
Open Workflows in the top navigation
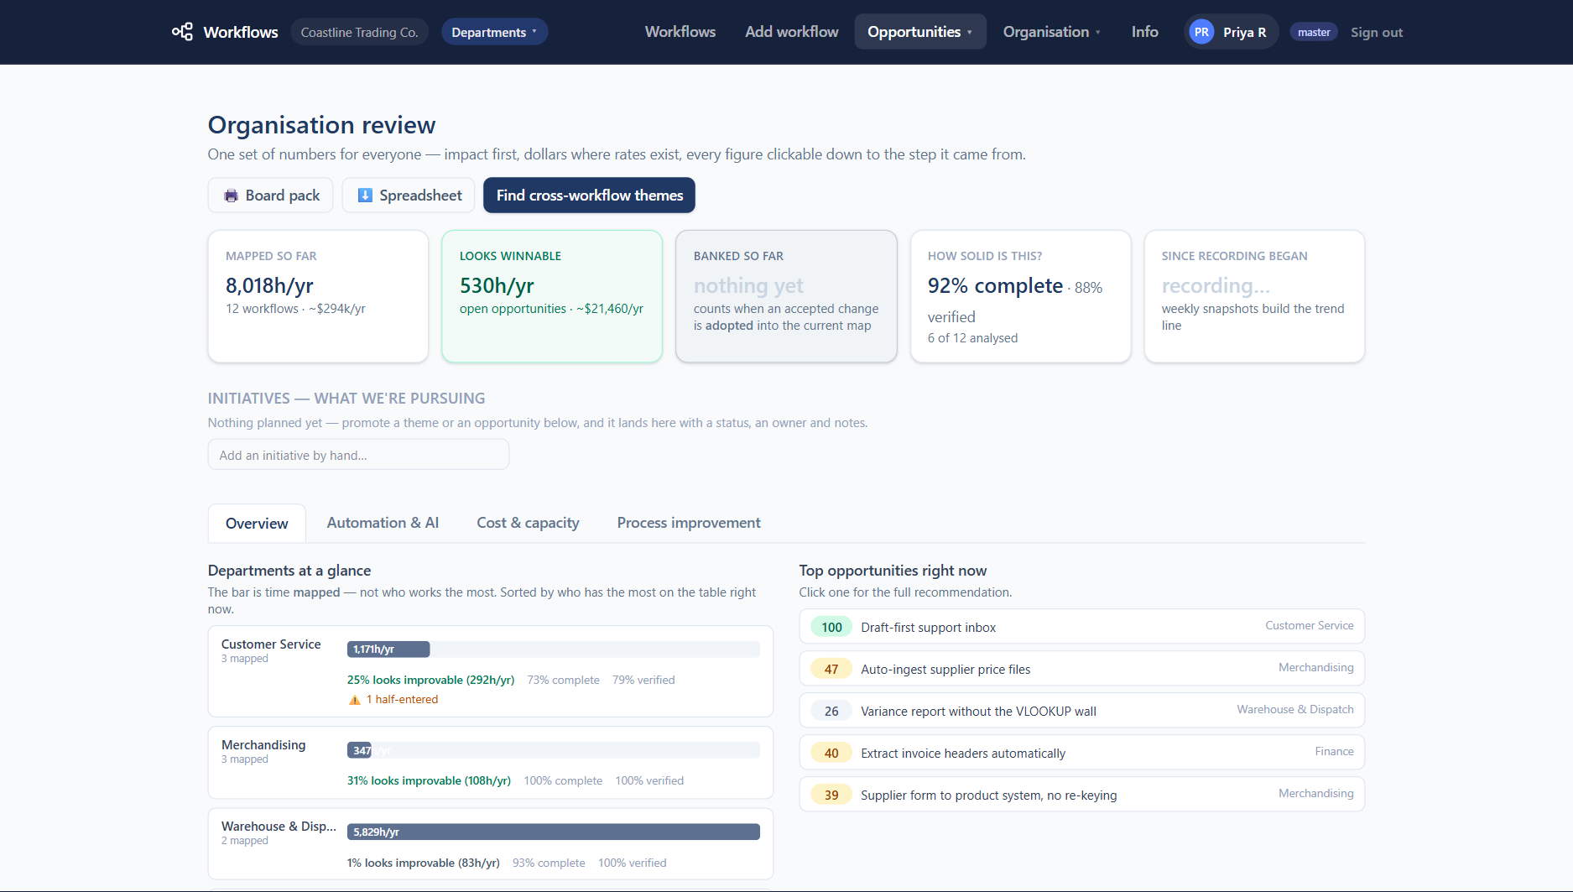(680, 32)
